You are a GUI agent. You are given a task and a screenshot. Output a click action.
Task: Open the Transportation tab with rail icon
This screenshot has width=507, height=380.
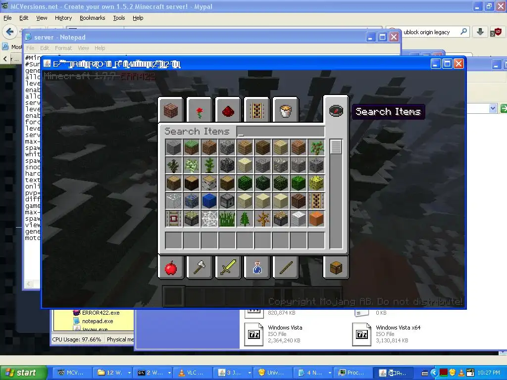pyautogui.click(x=257, y=110)
